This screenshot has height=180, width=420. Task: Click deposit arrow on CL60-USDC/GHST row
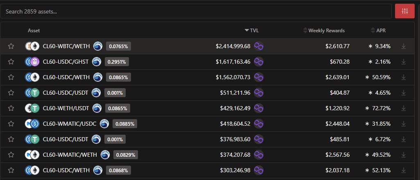point(404,62)
